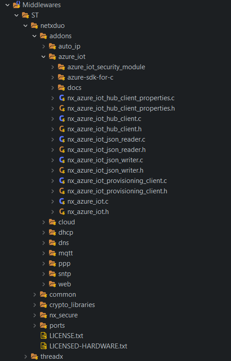
Task: Click the Middlewares project folder icon
Action: [x=17, y=4]
